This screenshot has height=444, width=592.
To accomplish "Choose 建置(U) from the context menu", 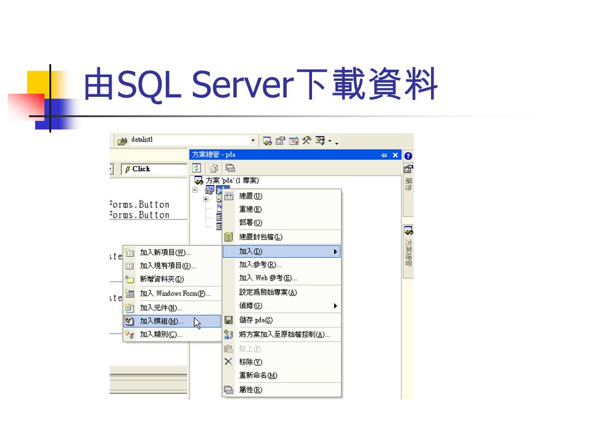I will 281,196.
